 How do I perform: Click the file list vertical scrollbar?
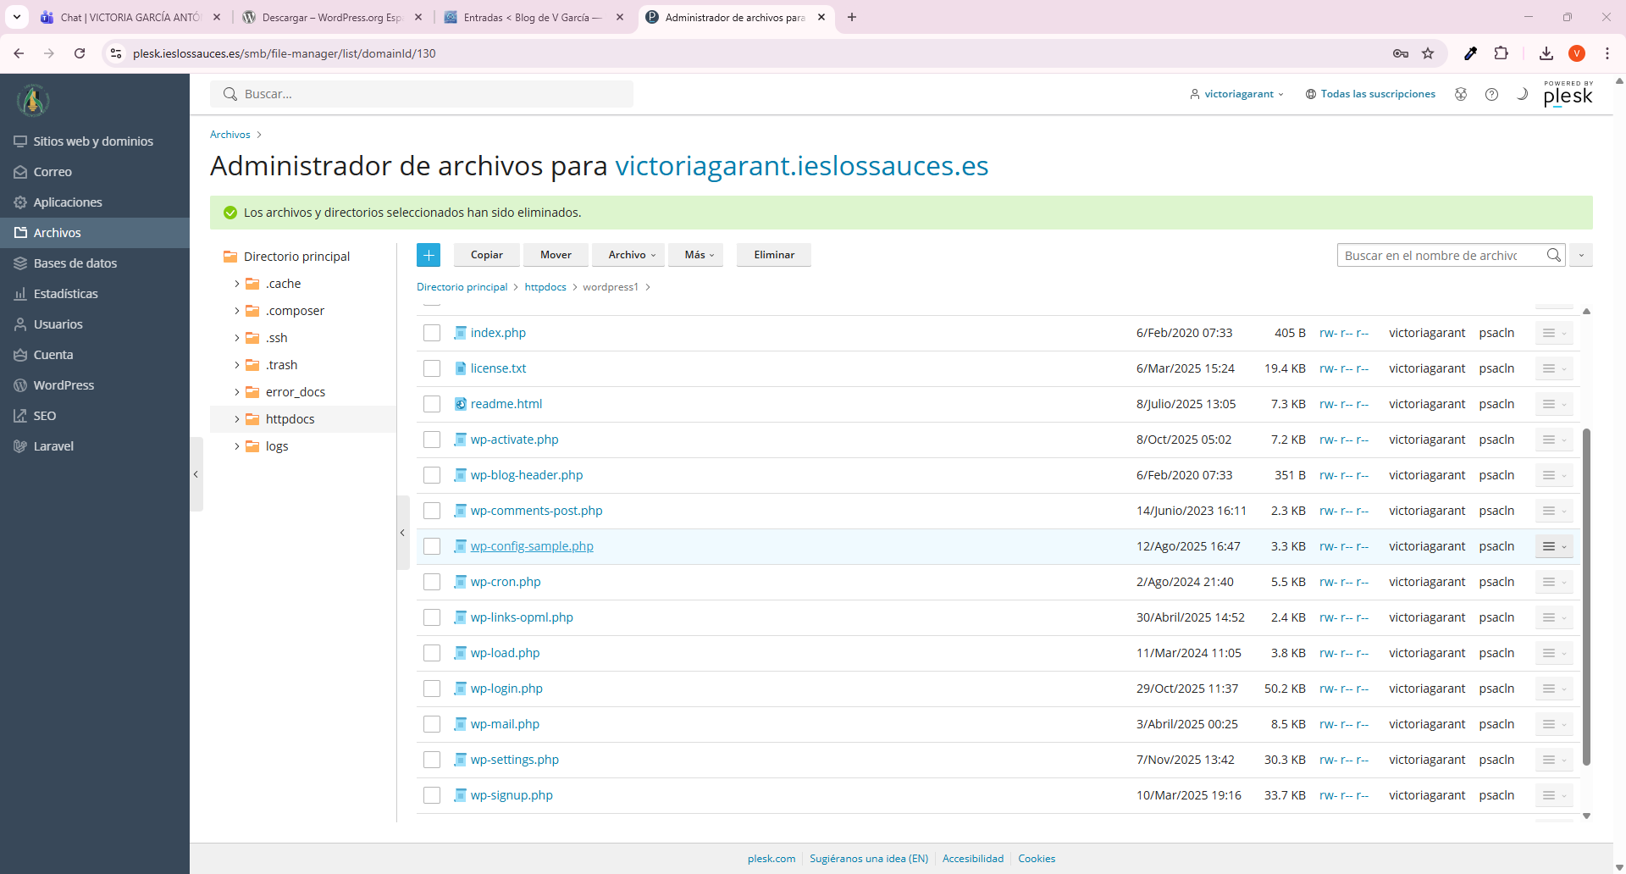pyautogui.click(x=1586, y=593)
